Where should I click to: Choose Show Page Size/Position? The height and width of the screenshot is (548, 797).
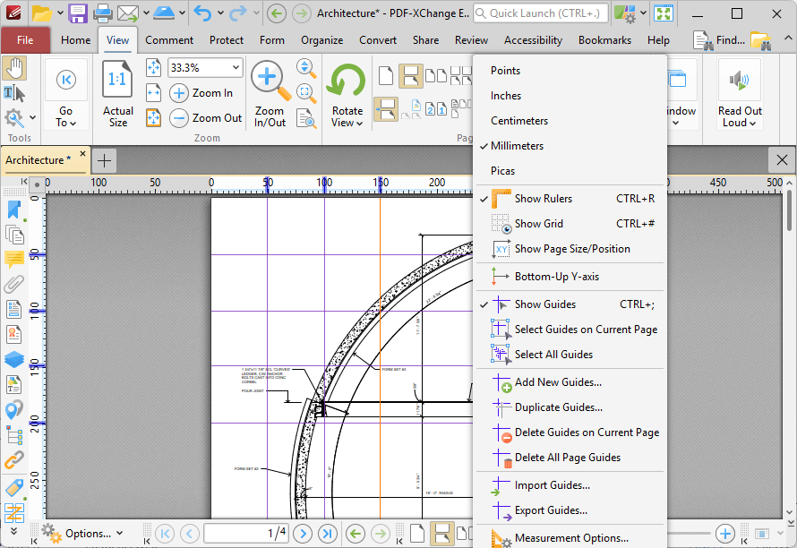(570, 249)
